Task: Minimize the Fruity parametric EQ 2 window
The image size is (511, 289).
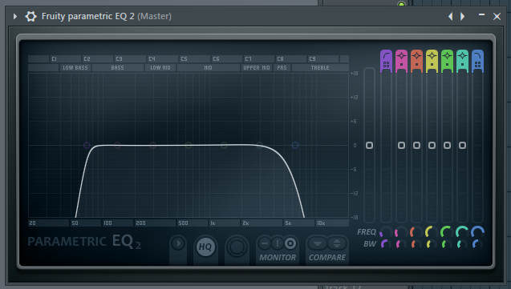Action: [481, 15]
